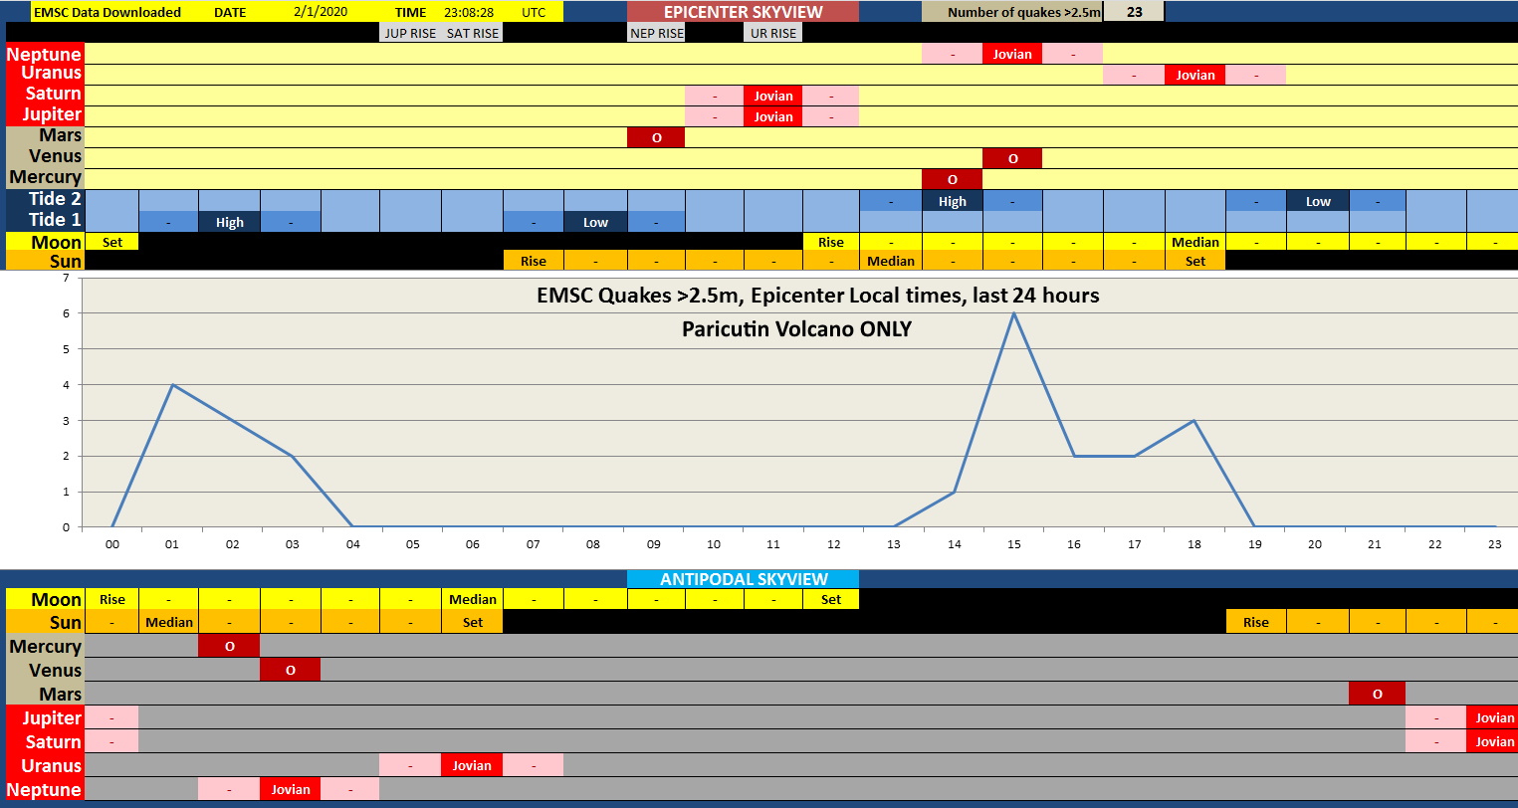Select Mars row label in Epicenter Skyview

coord(44,136)
